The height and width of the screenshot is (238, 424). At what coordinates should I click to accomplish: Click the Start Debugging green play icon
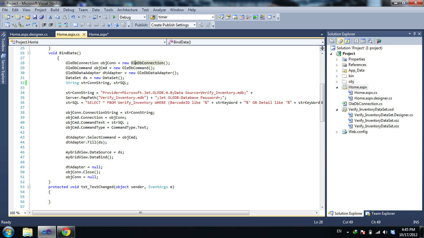pyautogui.click(x=114, y=17)
